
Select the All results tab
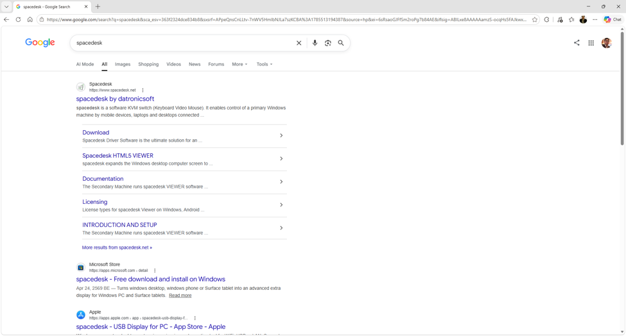104,64
